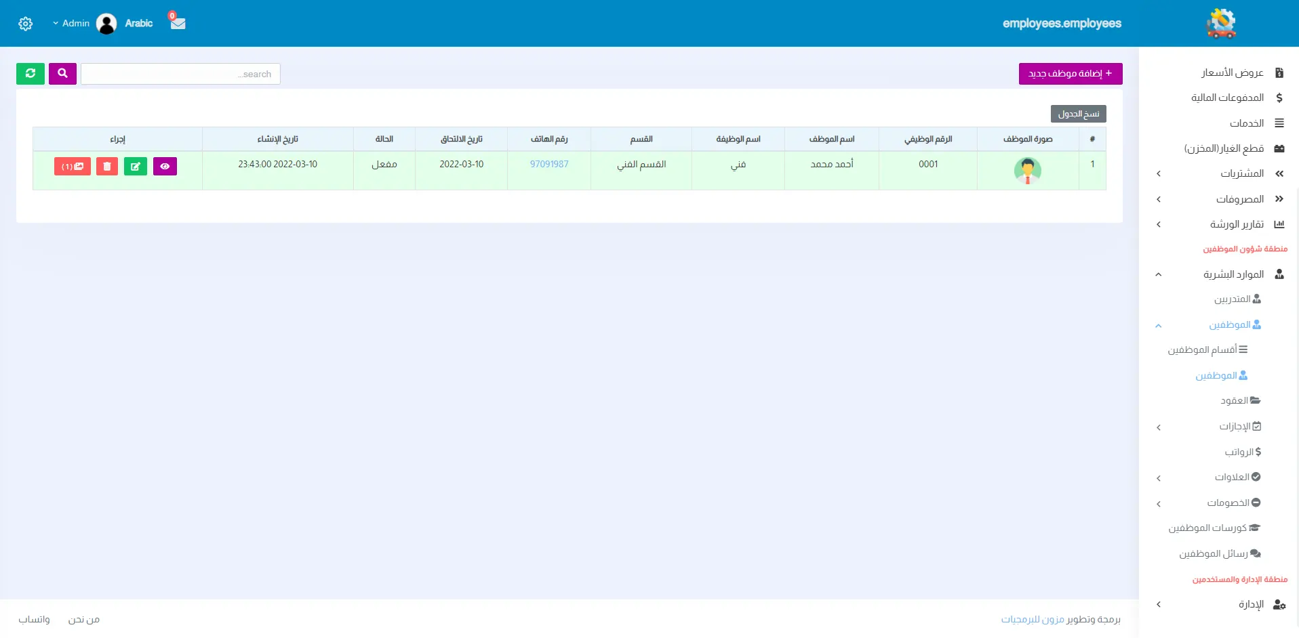1299x638 pixels.
Task: Click the إضافة موظف جديد button
Action: coord(1070,74)
